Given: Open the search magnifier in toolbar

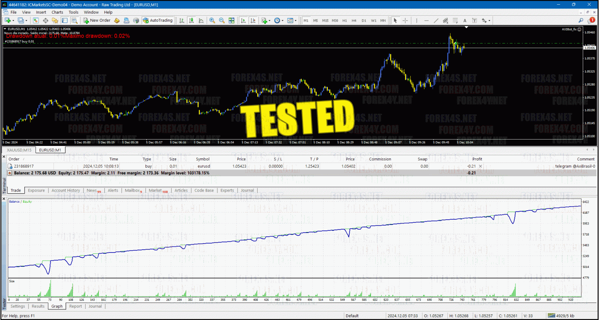Looking at the screenshot, I should click(x=581, y=20).
